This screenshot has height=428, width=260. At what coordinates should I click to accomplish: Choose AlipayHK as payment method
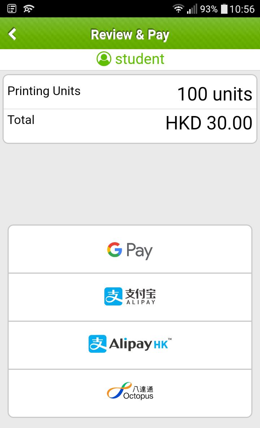130,345
